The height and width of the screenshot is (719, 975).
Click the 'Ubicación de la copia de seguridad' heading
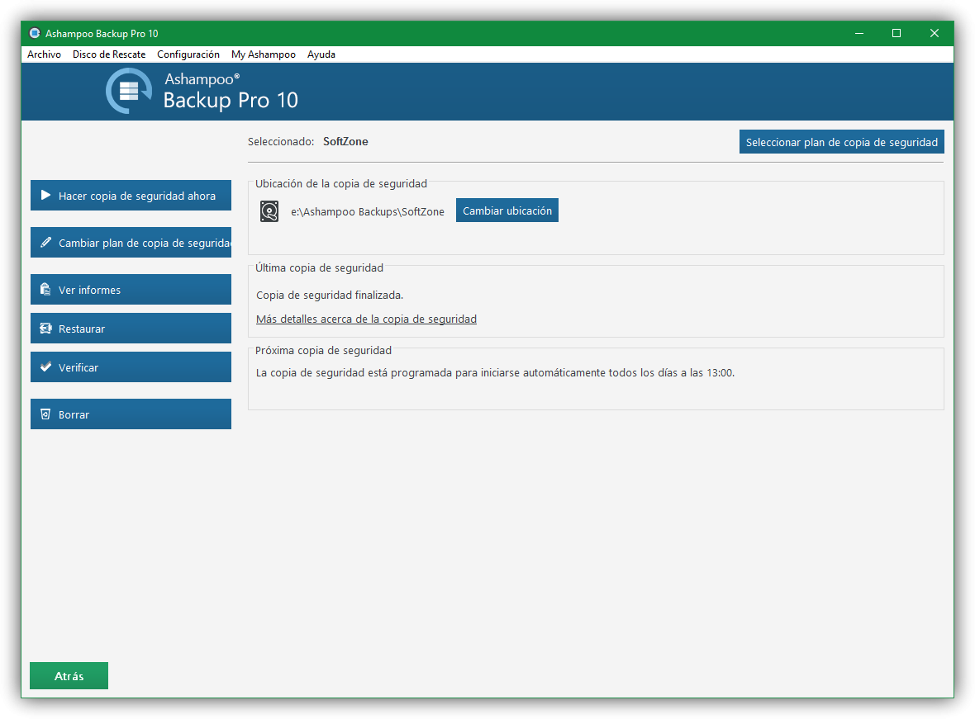pyautogui.click(x=340, y=183)
